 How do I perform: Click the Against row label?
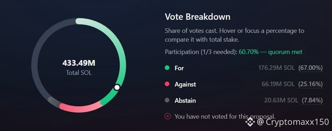coord(185,84)
